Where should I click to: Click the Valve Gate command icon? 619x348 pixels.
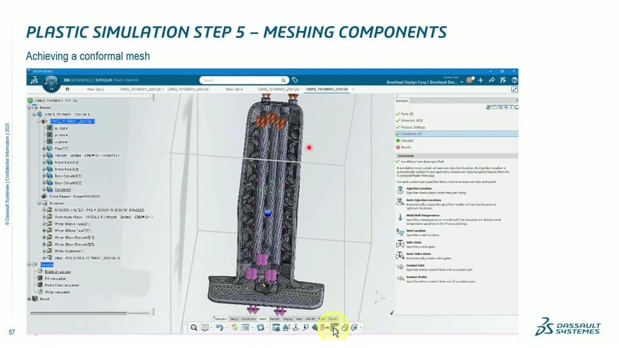[400, 244]
